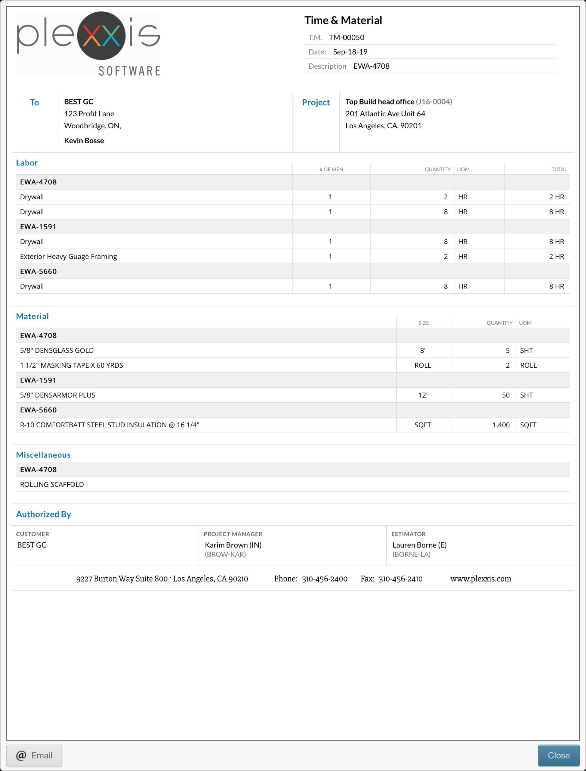The width and height of the screenshot is (586, 771).
Task: Open the www.plexxis.com website link
Action: [x=480, y=579]
